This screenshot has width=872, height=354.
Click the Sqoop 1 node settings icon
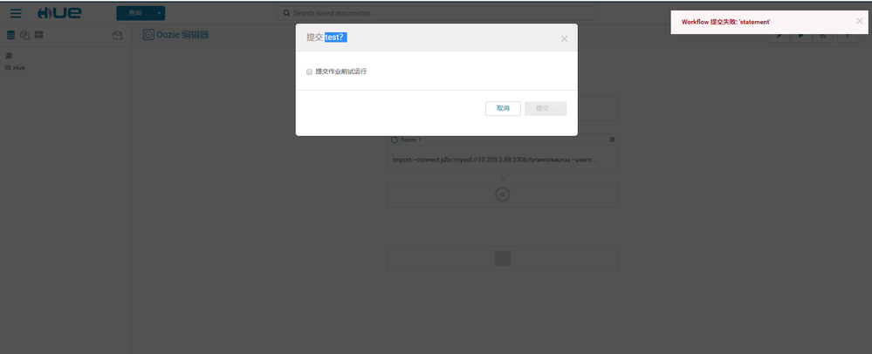[x=612, y=140]
